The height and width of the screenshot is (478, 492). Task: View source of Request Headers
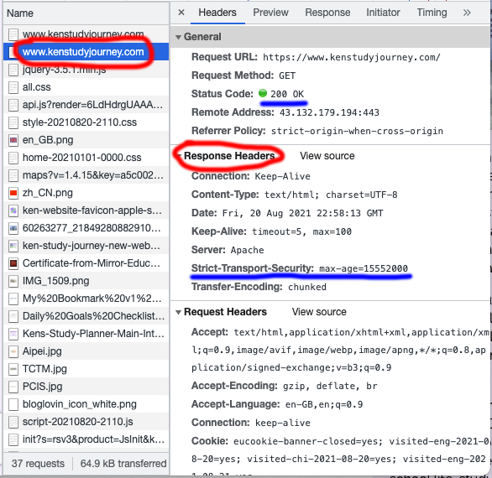[319, 312]
